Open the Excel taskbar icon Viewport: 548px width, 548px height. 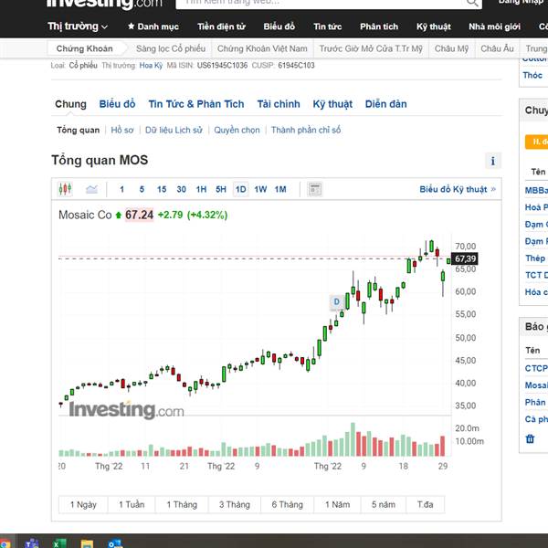pos(59,543)
